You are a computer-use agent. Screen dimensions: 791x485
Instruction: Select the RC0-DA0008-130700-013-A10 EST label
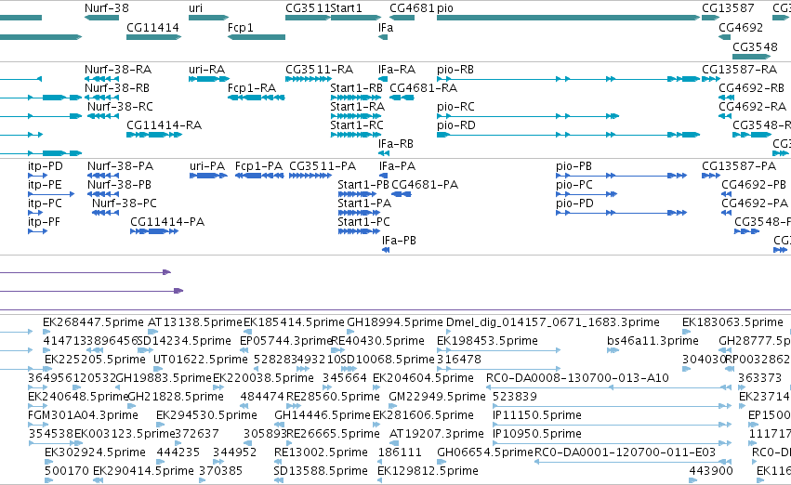click(577, 378)
